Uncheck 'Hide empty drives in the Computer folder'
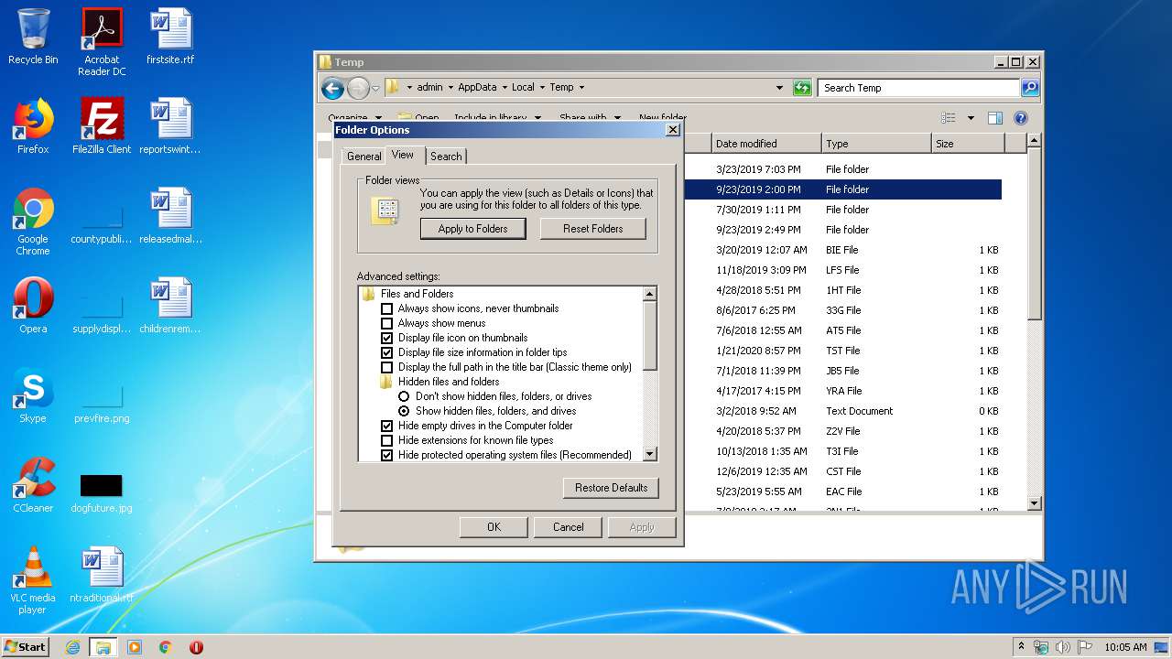The height and width of the screenshot is (659, 1172). point(386,426)
